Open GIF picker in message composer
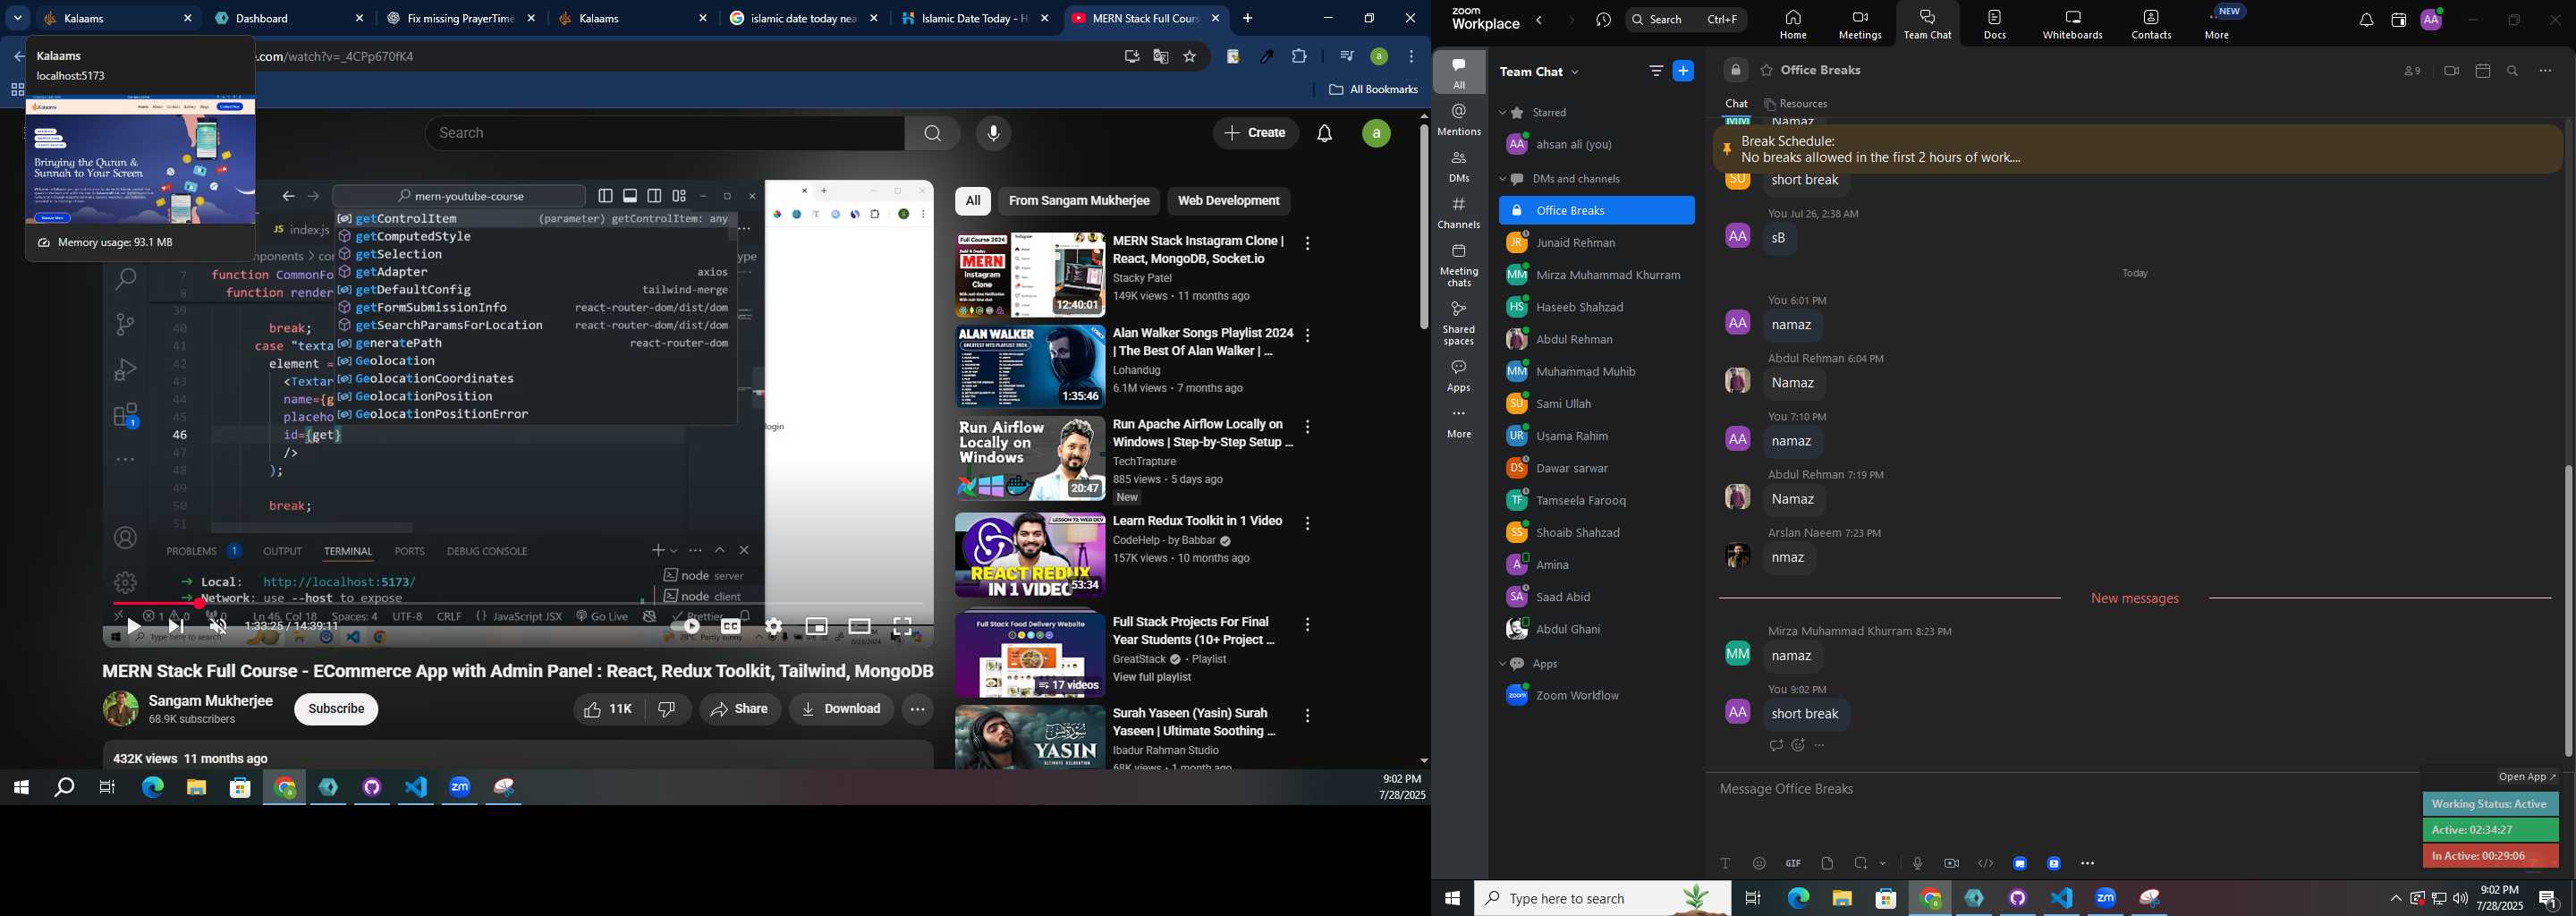 [1793, 863]
